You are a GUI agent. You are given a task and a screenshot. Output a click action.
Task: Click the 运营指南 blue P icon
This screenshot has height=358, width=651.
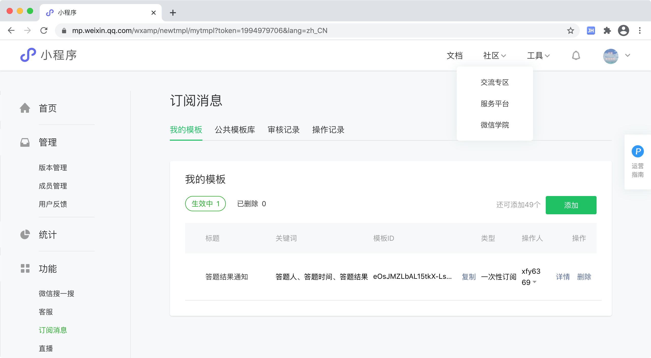638,152
